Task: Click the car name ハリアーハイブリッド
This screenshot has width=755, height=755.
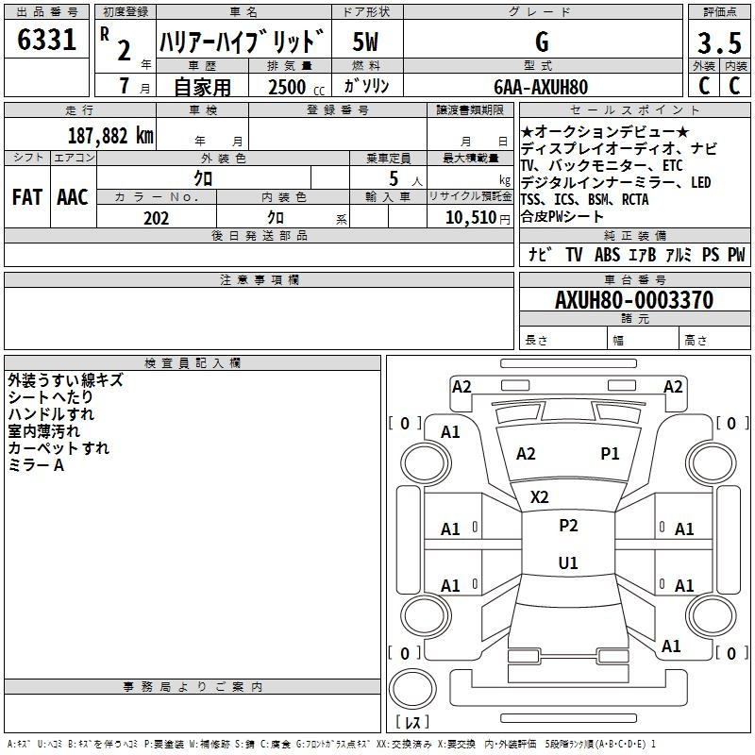Action: click(x=242, y=42)
